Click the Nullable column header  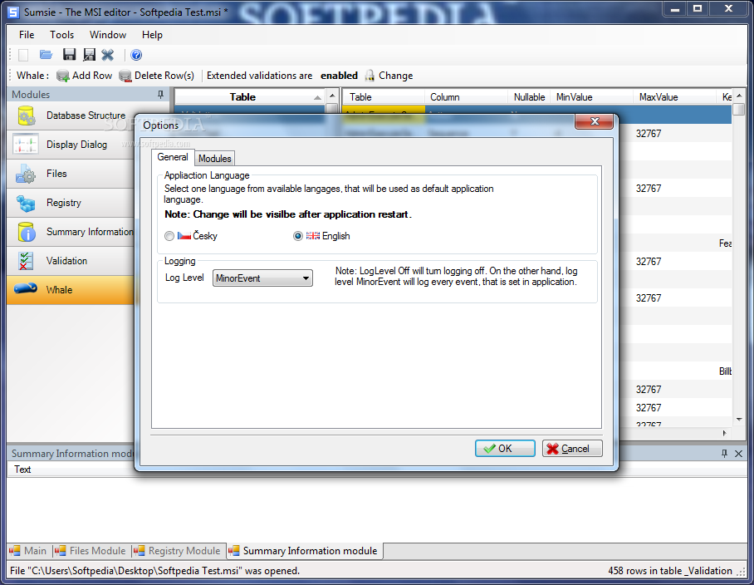[529, 97]
